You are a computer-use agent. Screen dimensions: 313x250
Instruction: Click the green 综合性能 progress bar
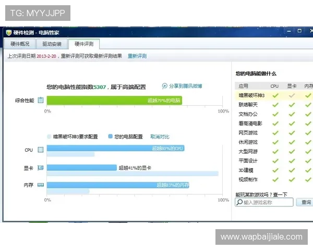click(x=114, y=101)
